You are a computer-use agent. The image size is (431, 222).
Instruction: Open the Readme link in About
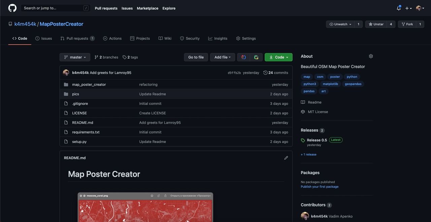(x=314, y=102)
